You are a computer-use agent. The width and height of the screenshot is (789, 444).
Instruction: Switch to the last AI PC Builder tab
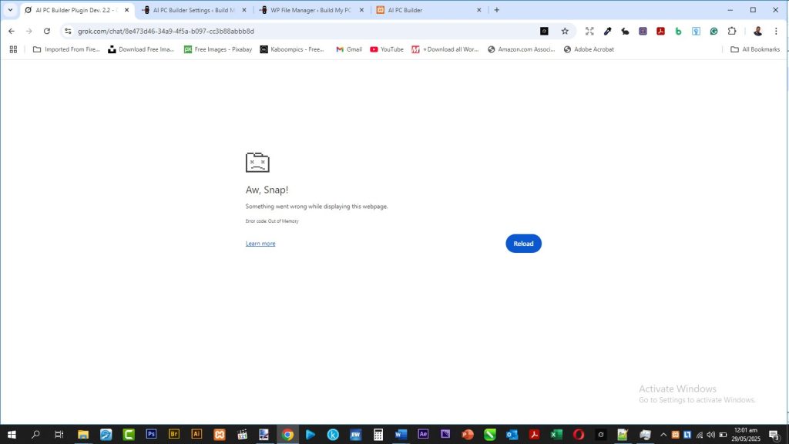click(x=428, y=10)
